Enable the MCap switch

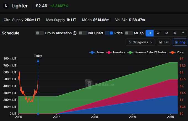(x=129, y=33)
